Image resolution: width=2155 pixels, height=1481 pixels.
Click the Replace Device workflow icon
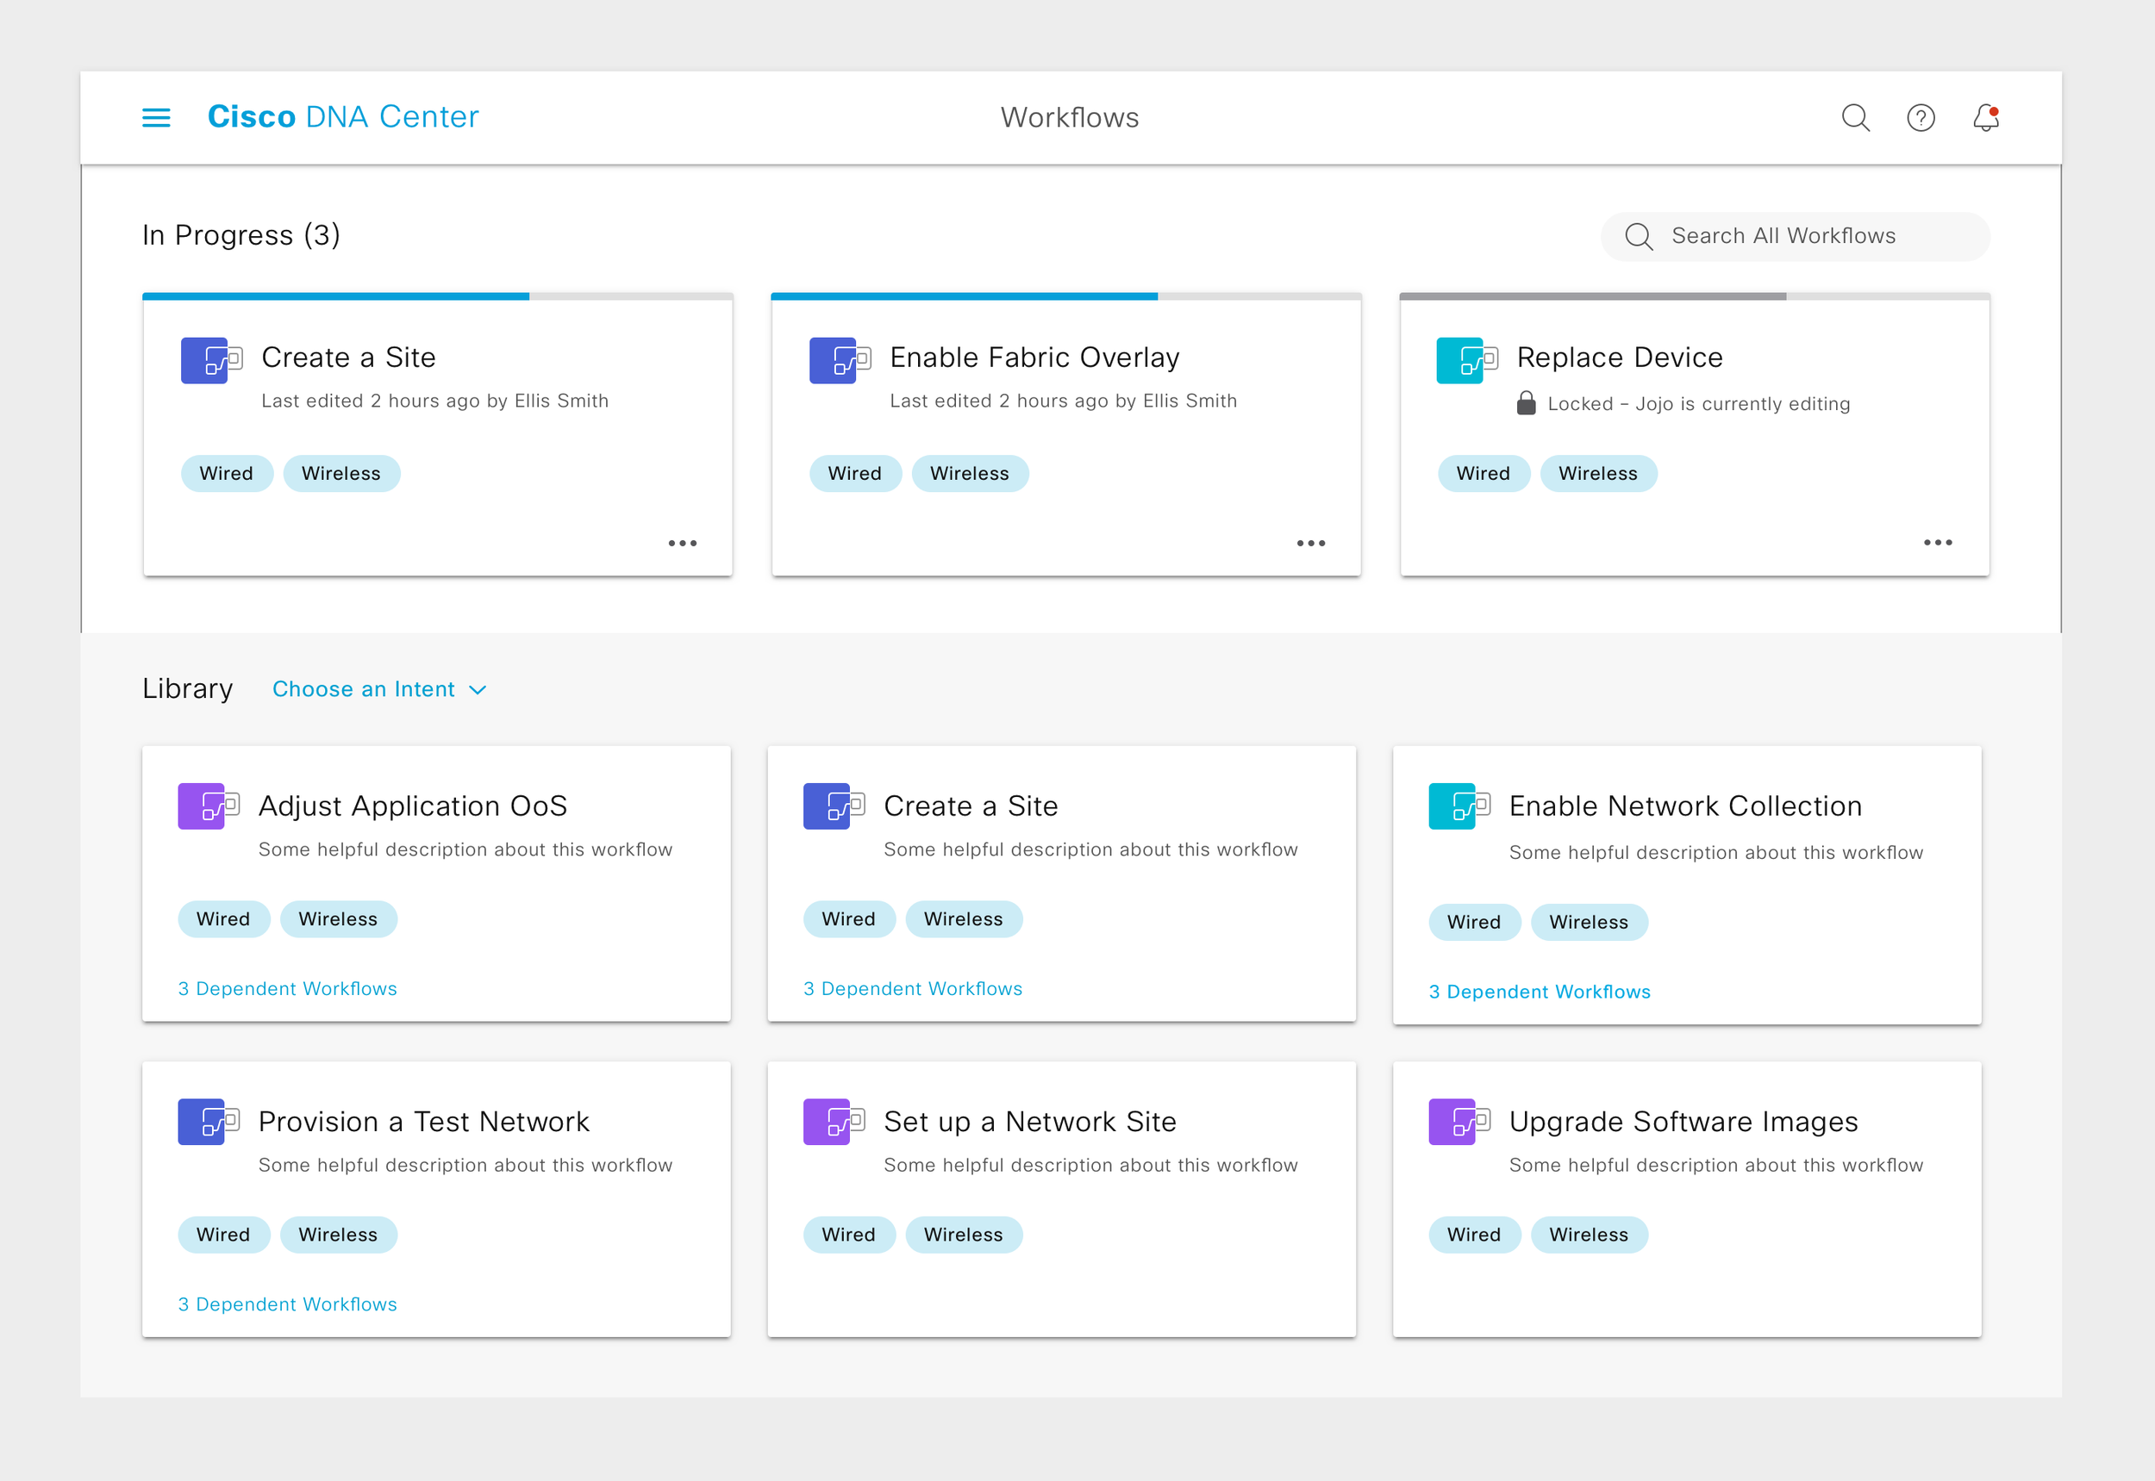coord(1465,360)
